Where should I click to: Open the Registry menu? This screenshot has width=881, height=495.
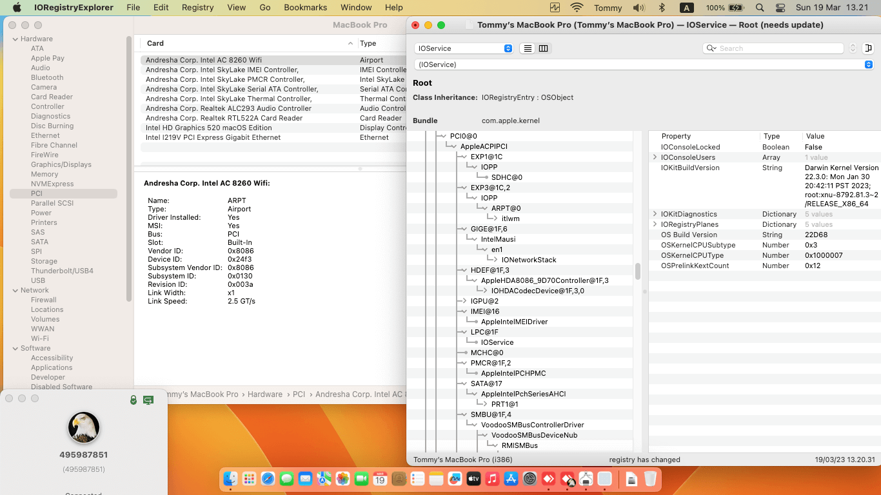(197, 8)
